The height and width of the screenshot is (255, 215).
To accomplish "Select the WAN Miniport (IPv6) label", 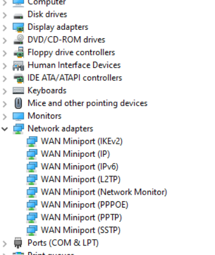I will click(x=80, y=167).
